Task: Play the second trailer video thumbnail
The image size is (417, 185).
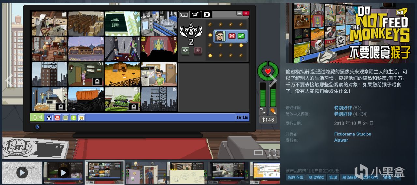Action: [64, 172]
